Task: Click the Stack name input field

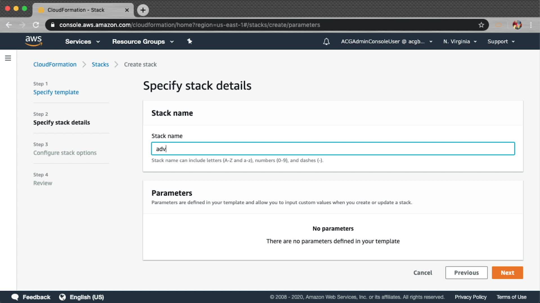Action: (x=333, y=149)
